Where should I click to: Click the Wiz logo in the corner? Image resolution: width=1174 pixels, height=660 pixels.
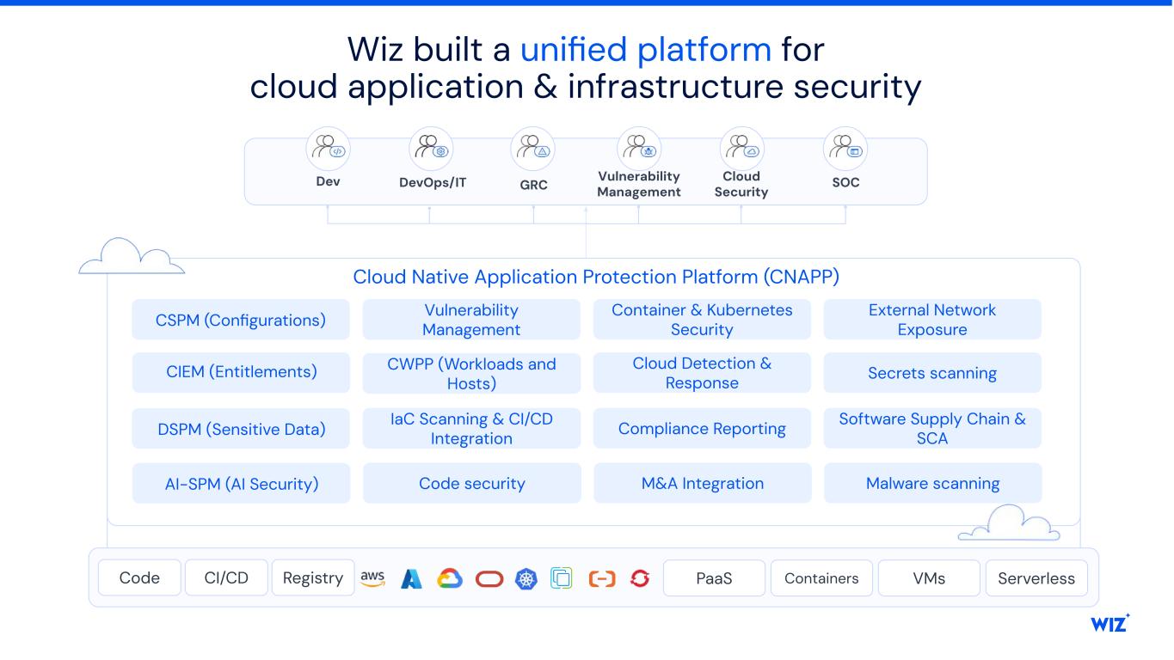[1109, 624]
